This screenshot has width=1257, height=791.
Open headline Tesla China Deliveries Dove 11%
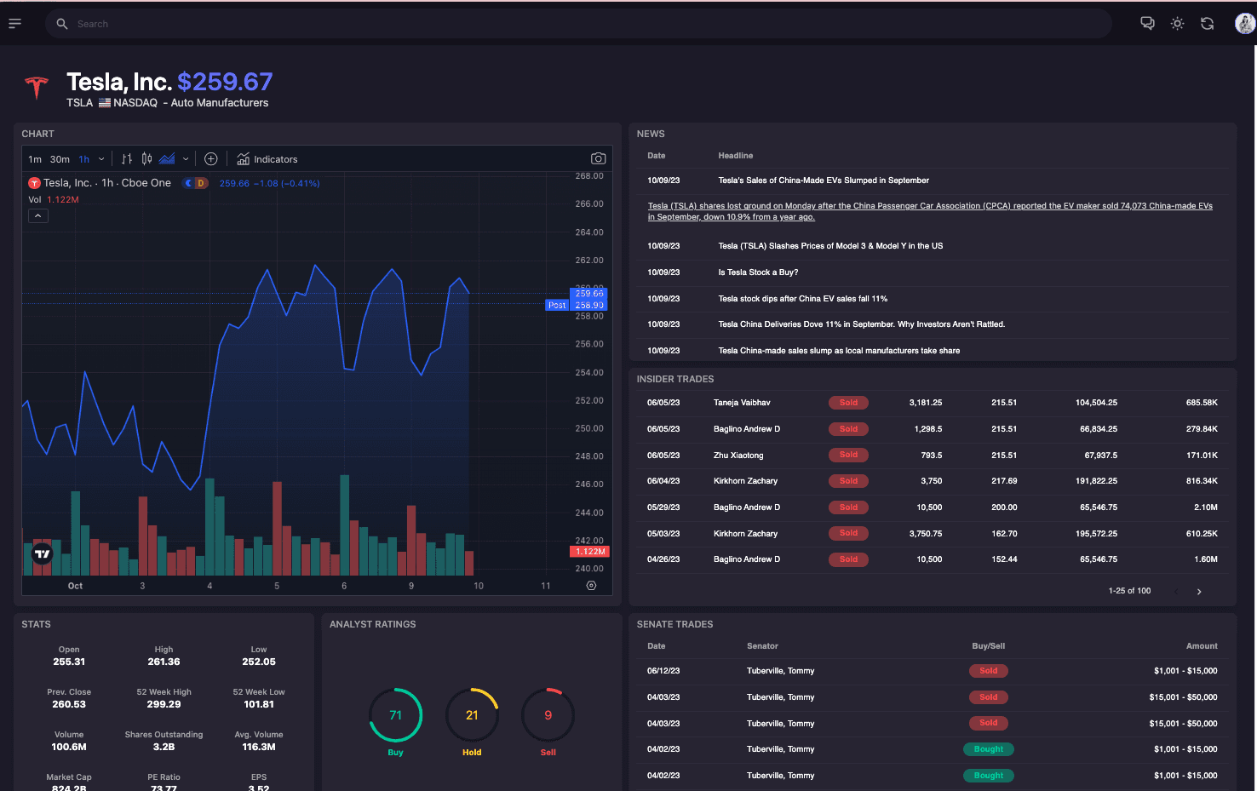[861, 324]
